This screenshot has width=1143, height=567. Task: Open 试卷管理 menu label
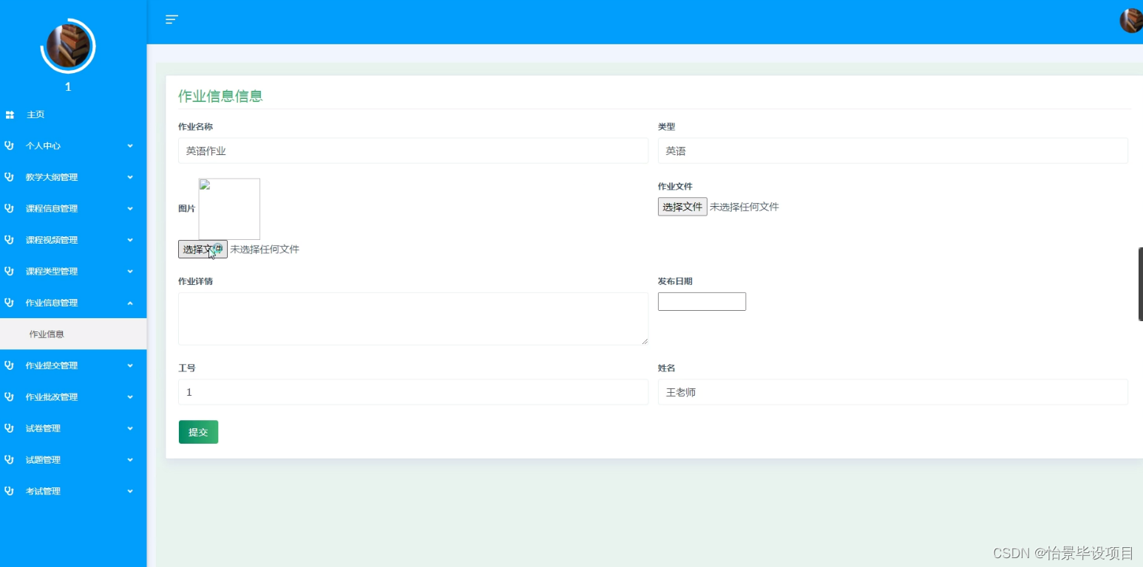coord(43,428)
